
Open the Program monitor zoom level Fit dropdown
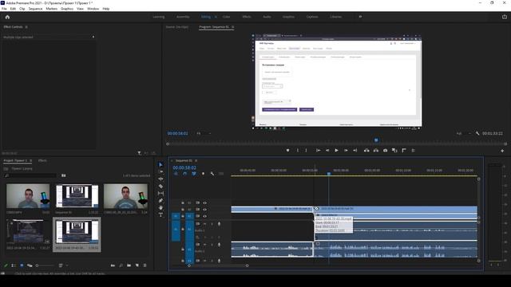[x=204, y=133]
